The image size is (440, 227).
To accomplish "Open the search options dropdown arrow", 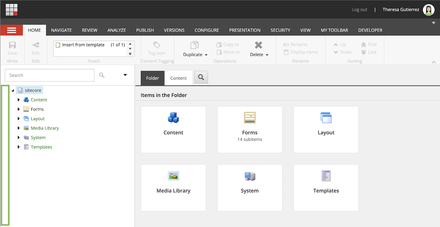I will pyautogui.click(x=125, y=75).
